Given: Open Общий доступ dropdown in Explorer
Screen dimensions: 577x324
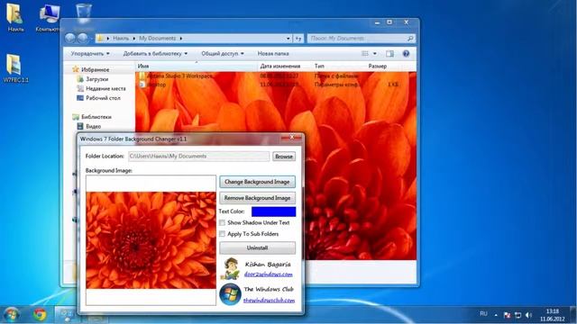Looking at the screenshot, I should (x=223, y=54).
